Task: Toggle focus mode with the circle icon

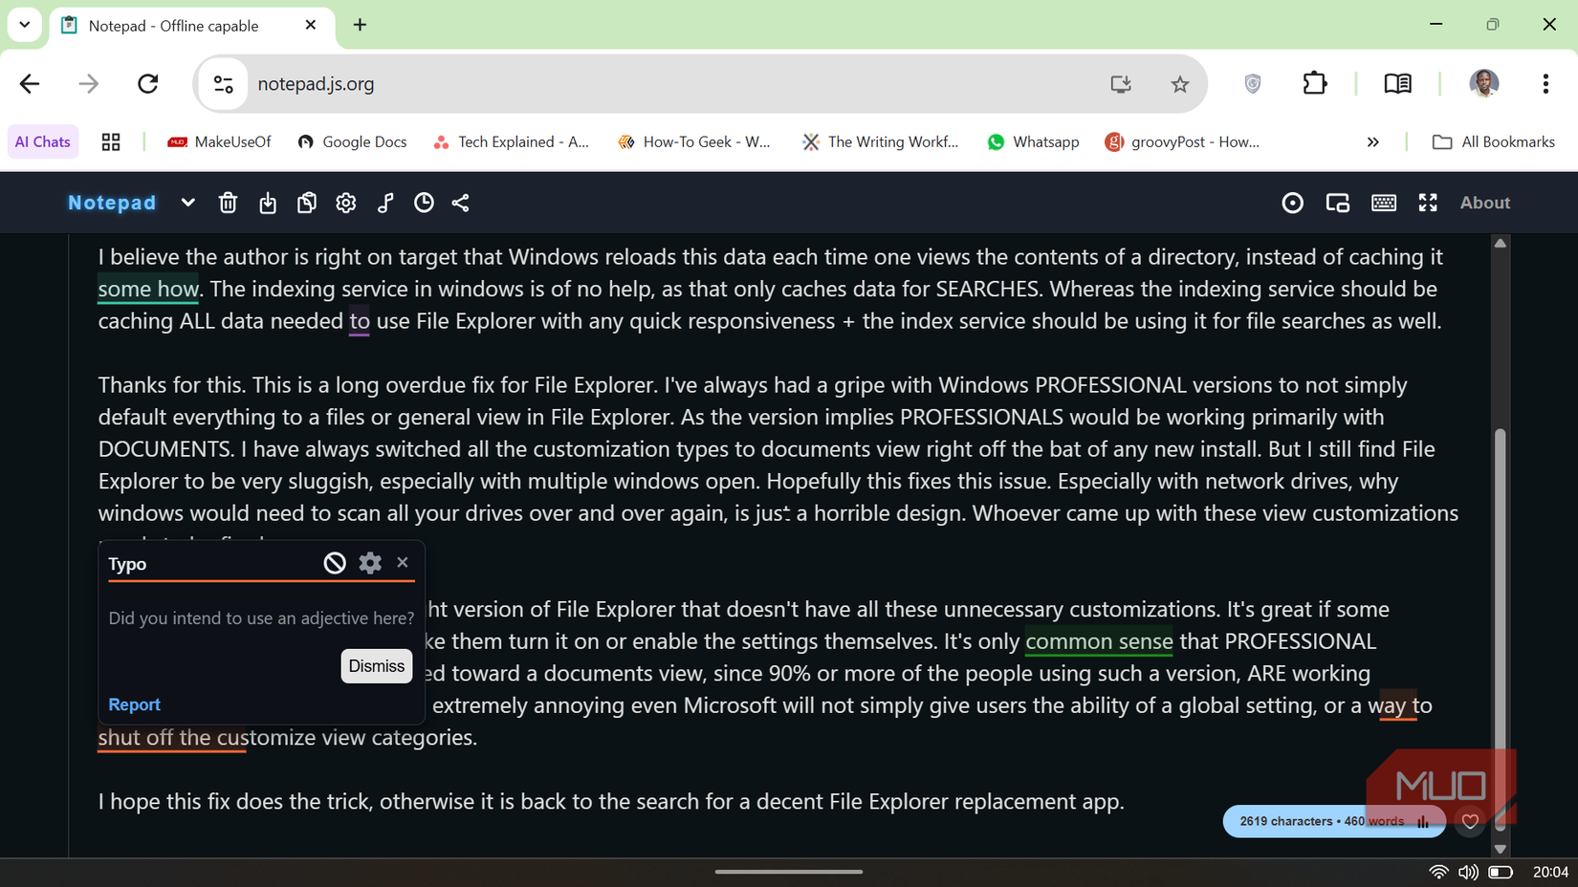Action: coord(1293,203)
